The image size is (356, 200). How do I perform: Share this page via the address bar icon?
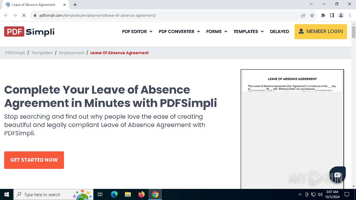click(x=303, y=15)
